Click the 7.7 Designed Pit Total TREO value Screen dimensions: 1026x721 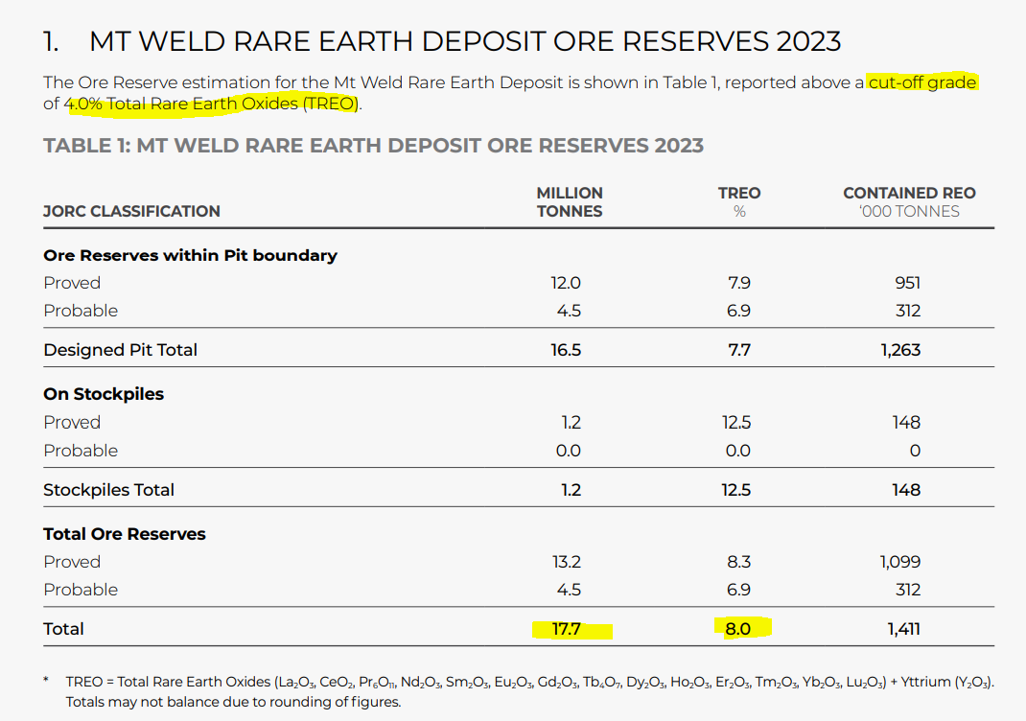(739, 349)
